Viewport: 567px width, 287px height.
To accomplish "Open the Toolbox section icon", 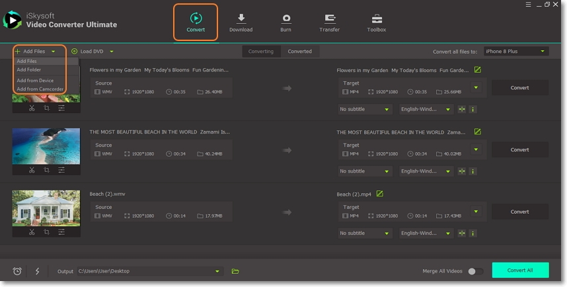I will tap(377, 19).
